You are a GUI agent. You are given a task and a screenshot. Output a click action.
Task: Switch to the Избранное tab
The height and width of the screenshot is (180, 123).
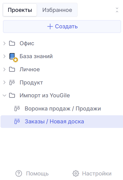(57, 10)
